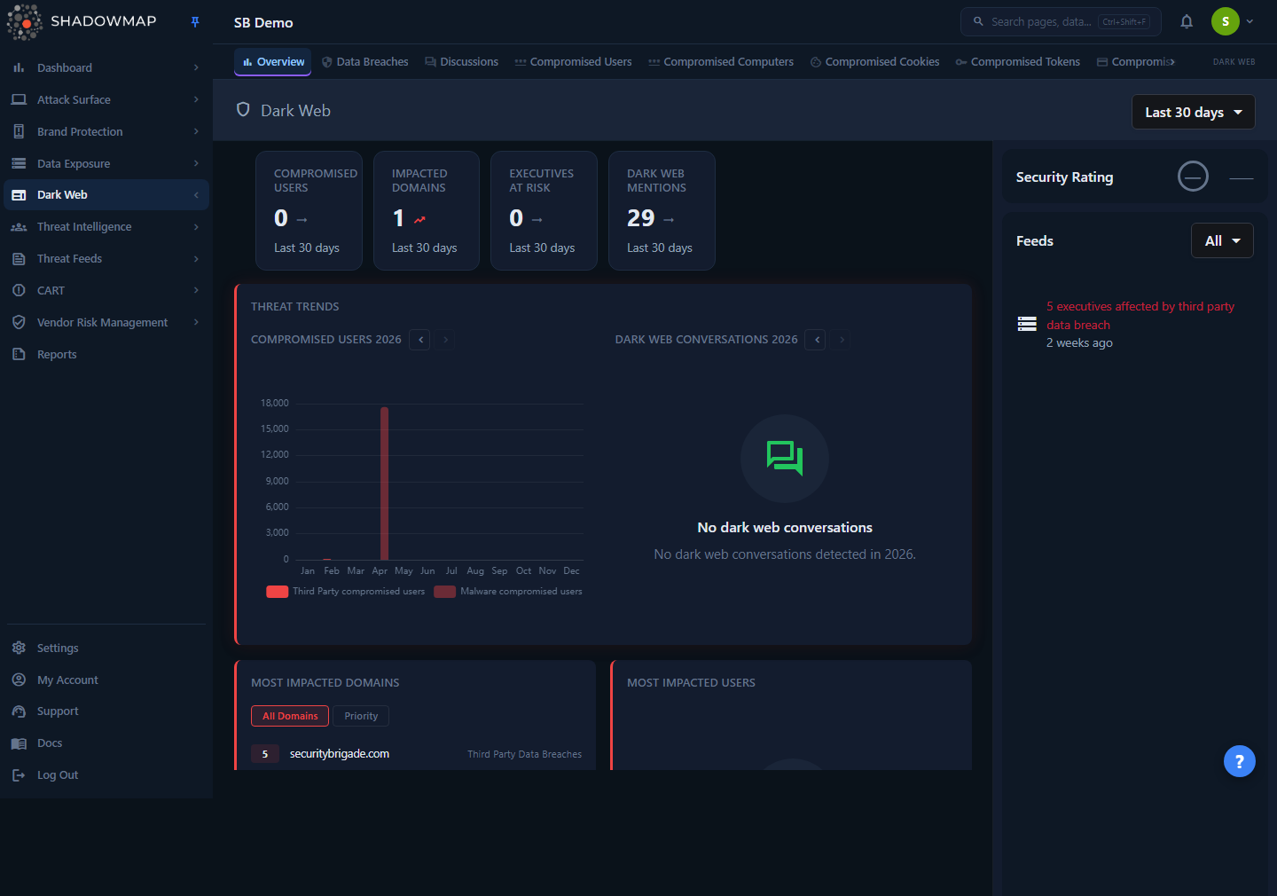Click the Dark Web sidebar icon
Image resolution: width=1277 pixels, height=896 pixels.
pyautogui.click(x=19, y=195)
